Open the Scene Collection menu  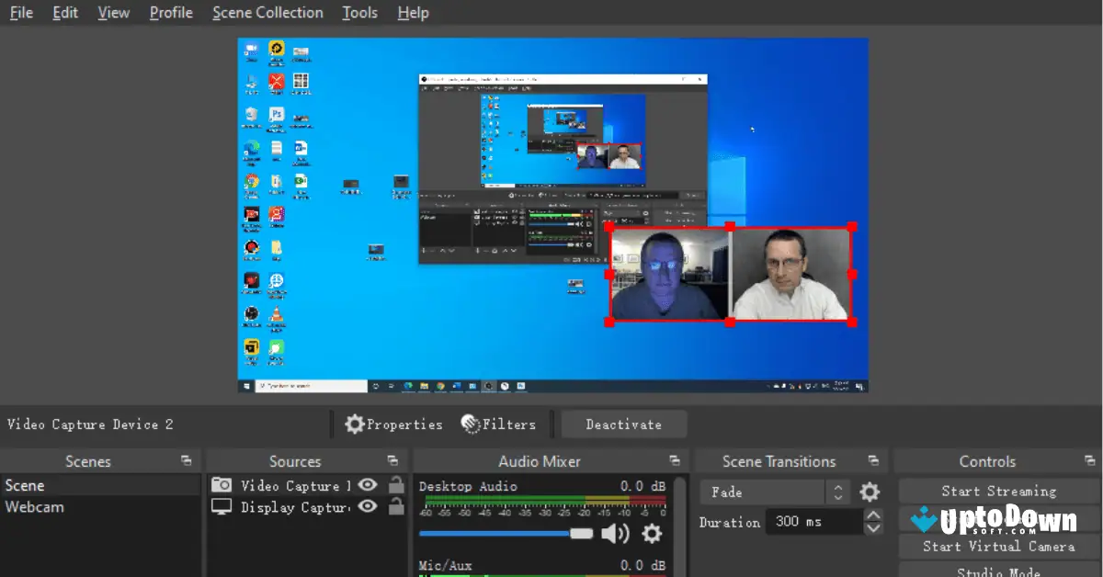coord(267,12)
